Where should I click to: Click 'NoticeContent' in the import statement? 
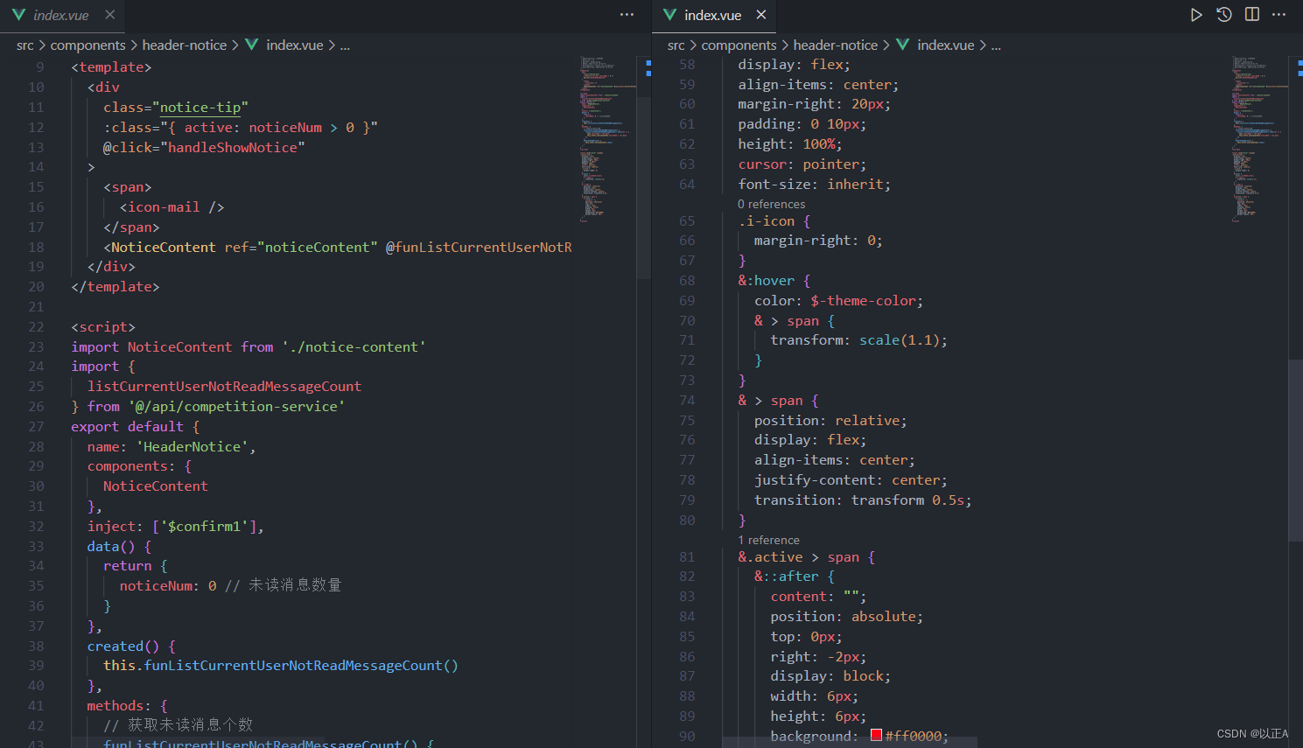(179, 347)
